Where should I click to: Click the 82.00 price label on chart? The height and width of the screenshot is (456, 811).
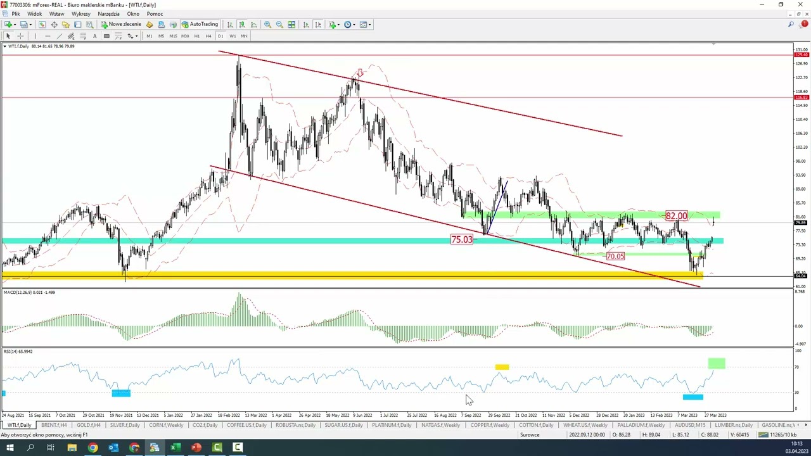(x=676, y=216)
